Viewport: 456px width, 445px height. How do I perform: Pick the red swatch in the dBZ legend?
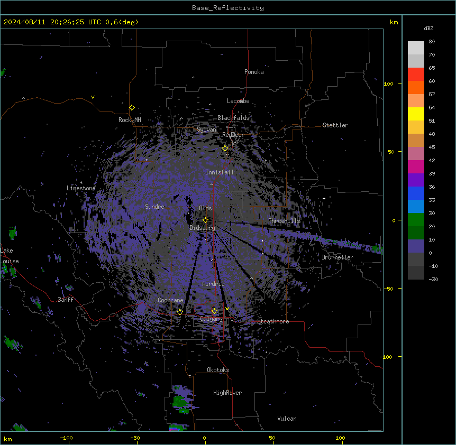416,74
